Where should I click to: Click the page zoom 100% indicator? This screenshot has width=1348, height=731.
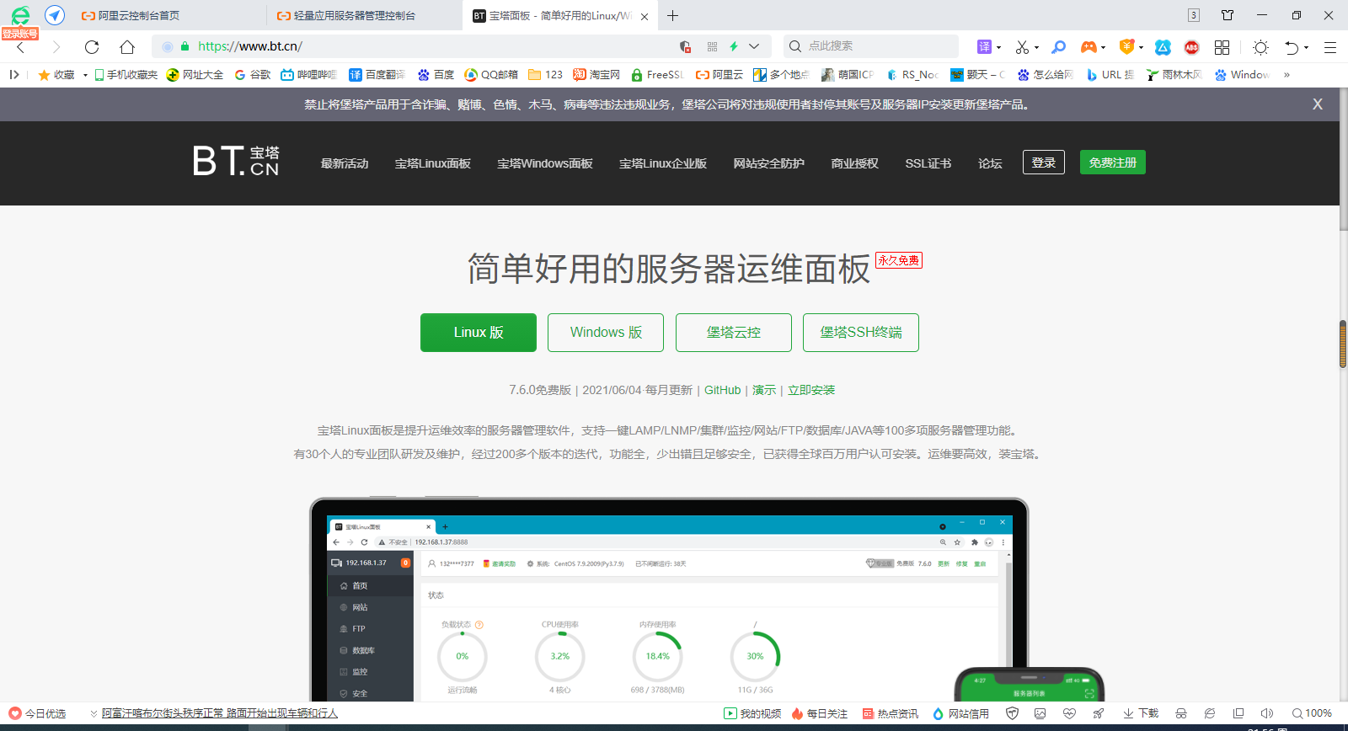pyautogui.click(x=1313, y=713)
